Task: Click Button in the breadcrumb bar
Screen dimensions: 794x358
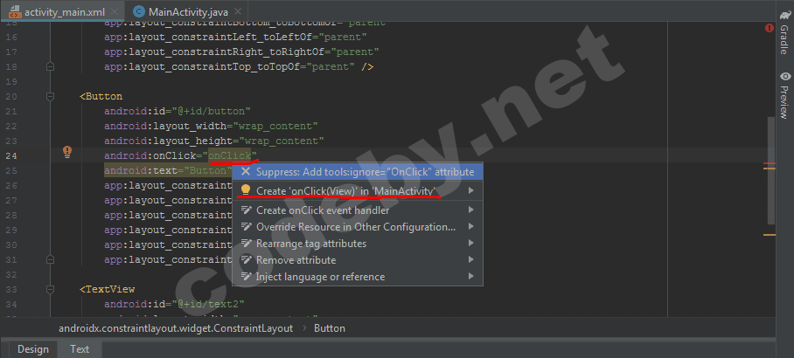Action: click(330, 328)
